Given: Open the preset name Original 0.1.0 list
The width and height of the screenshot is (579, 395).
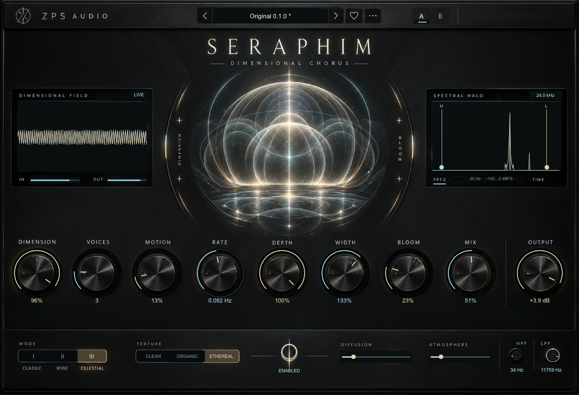Looking at the screenshot, I should pyautogui.click(x=270, y=16).
